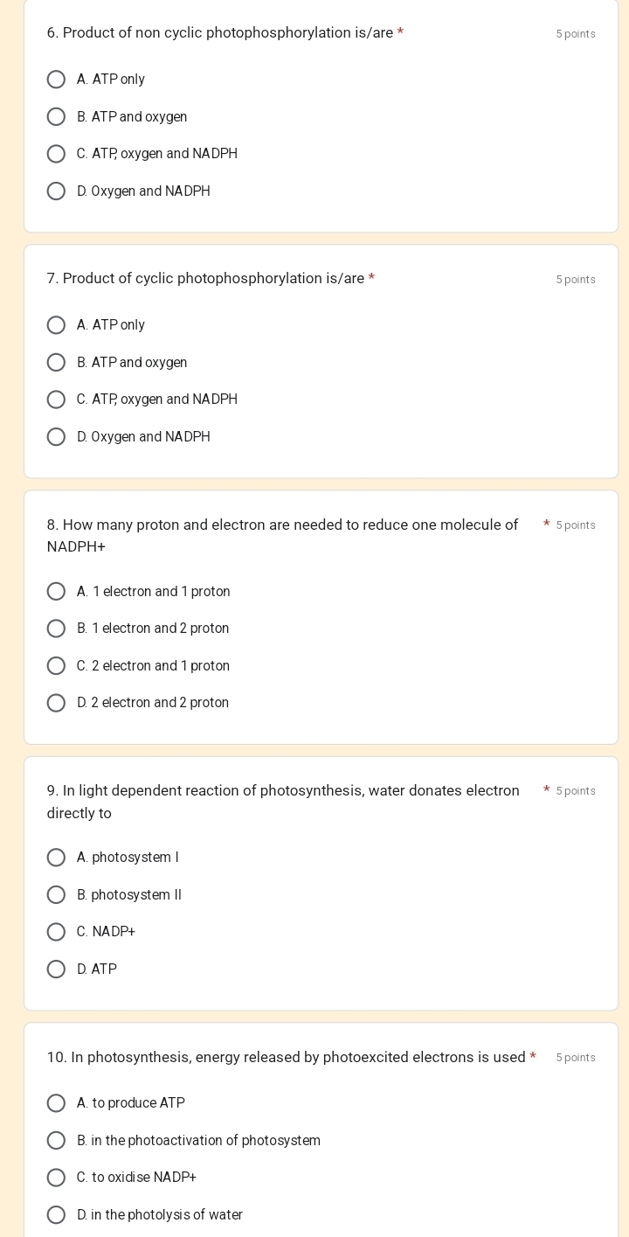Pick 'C. to oxidise NADP+' option
The image size is (629, 1237).
coord(56,1178)
